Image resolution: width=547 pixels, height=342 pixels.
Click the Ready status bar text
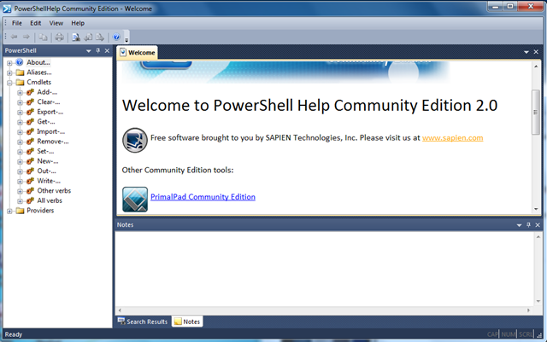pyautogui.click(x=14, y=334)
